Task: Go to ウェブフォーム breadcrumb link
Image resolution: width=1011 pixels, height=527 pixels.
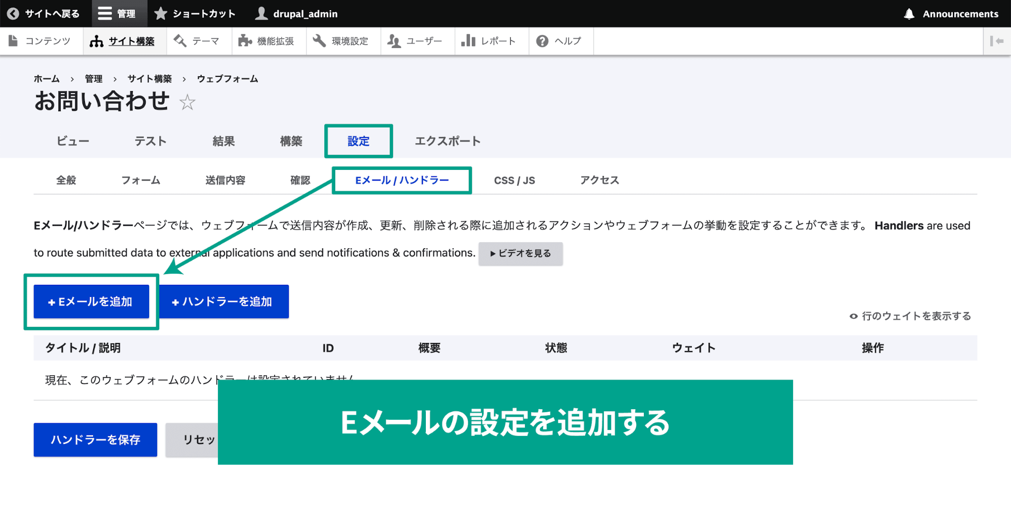Action: [x=228, y=79]
